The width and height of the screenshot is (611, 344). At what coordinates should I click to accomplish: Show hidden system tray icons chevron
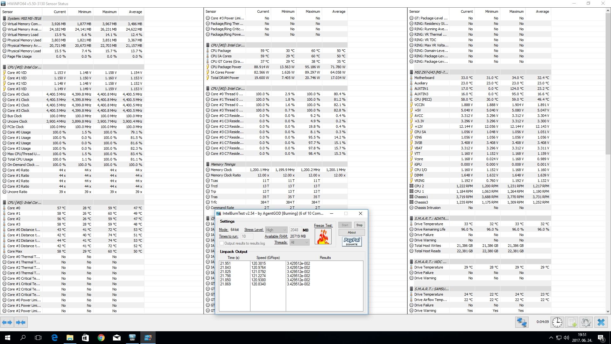[x=551, y=338]
